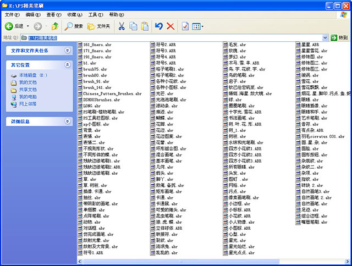The width and height of the screenshot is (352, 266).
Task: Click the icon of 花边图案.abr
Action: pyautogui.click(x=153, y=136)
